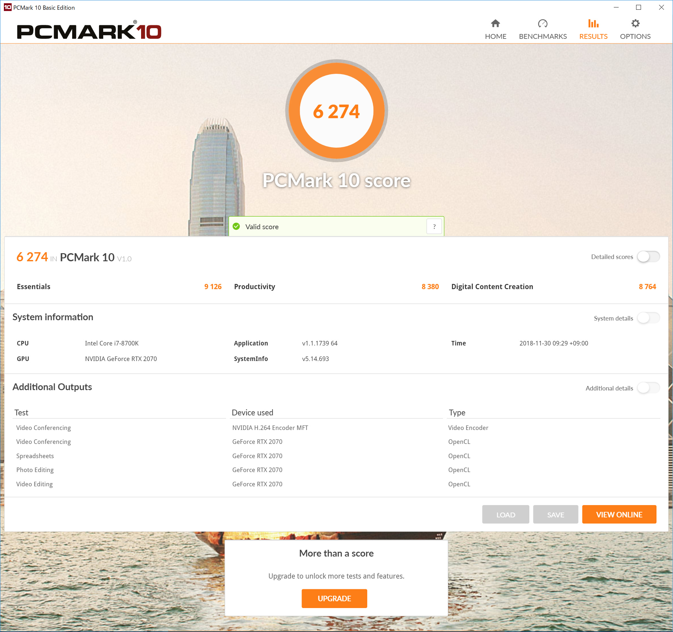Toggle the System details switch
The width and height of the screenshot is (673, 632).
[648, 318]
